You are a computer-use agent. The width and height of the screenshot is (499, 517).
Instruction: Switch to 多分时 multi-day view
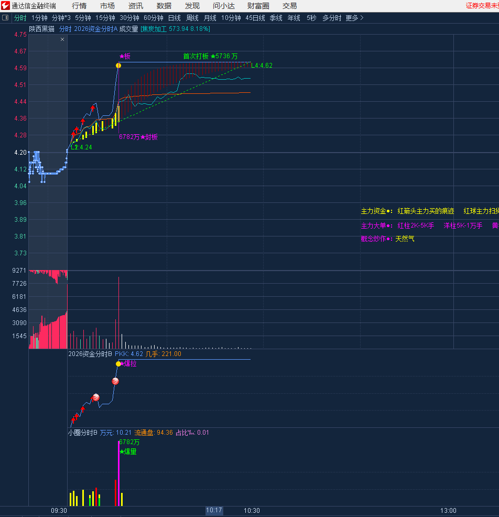pos(331,18)
